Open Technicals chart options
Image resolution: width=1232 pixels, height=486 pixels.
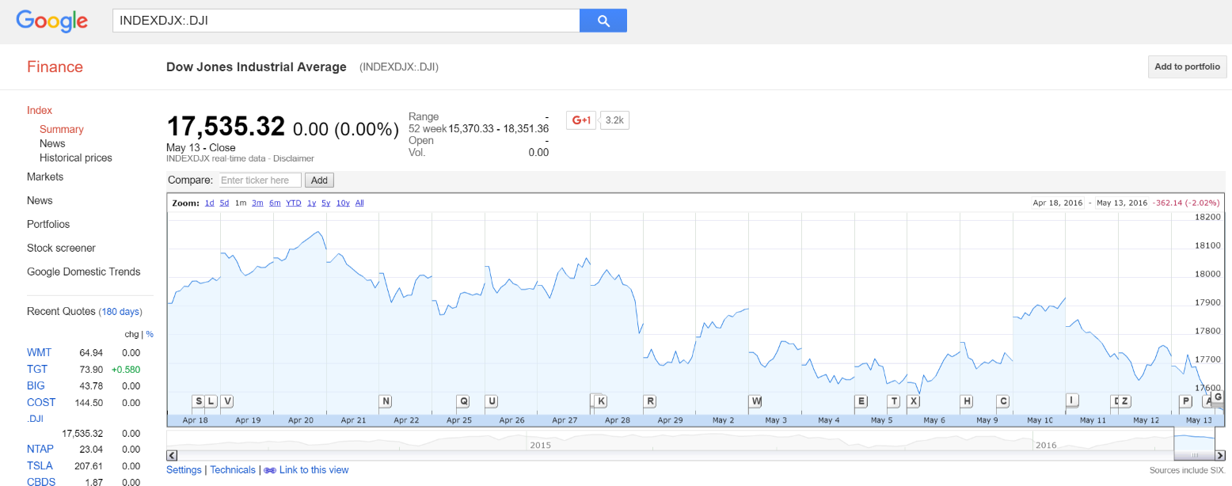233,470
